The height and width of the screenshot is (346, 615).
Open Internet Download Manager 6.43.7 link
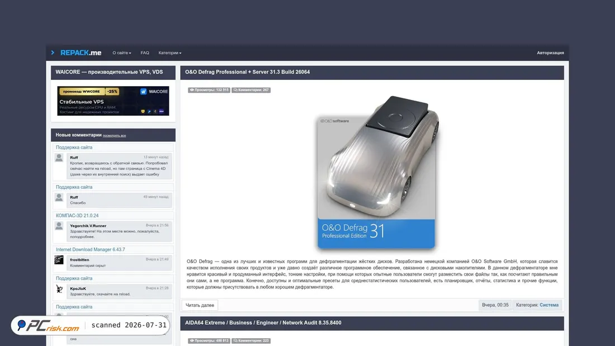point(91,249)
